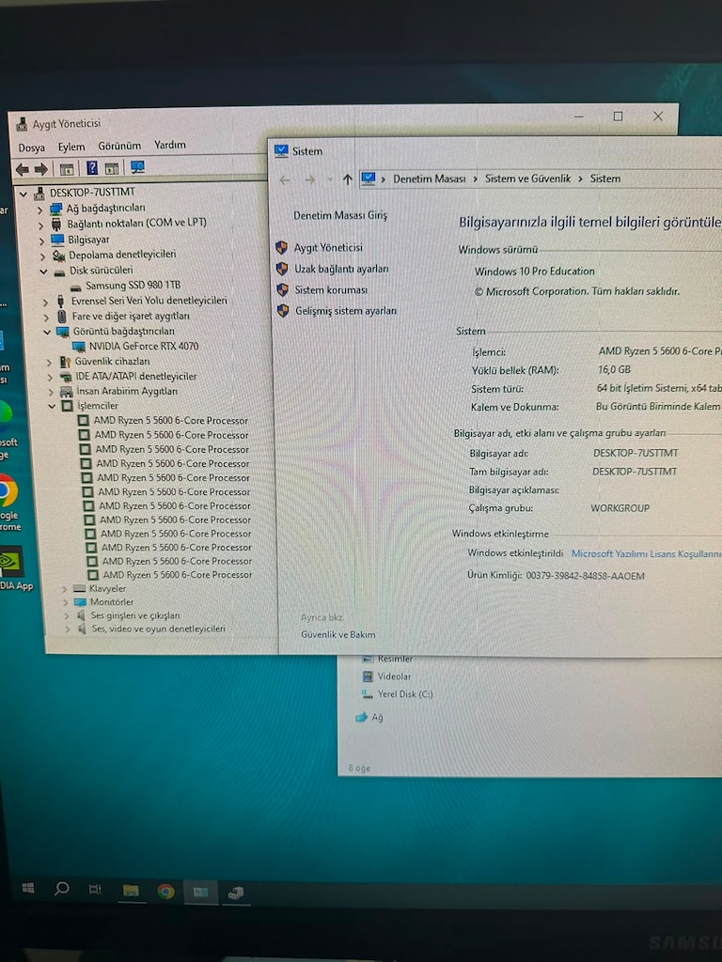The height and width of the screenshot is (962, 722).
Task: Select İnsan Arabirim Aygıtları item
Action: pos(127,391)
